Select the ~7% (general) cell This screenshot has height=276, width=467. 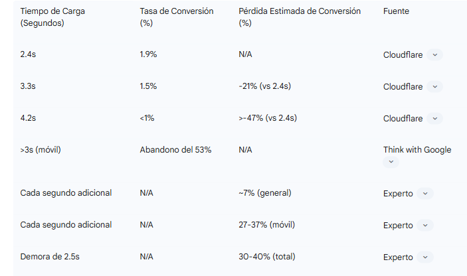coord(264,193)
